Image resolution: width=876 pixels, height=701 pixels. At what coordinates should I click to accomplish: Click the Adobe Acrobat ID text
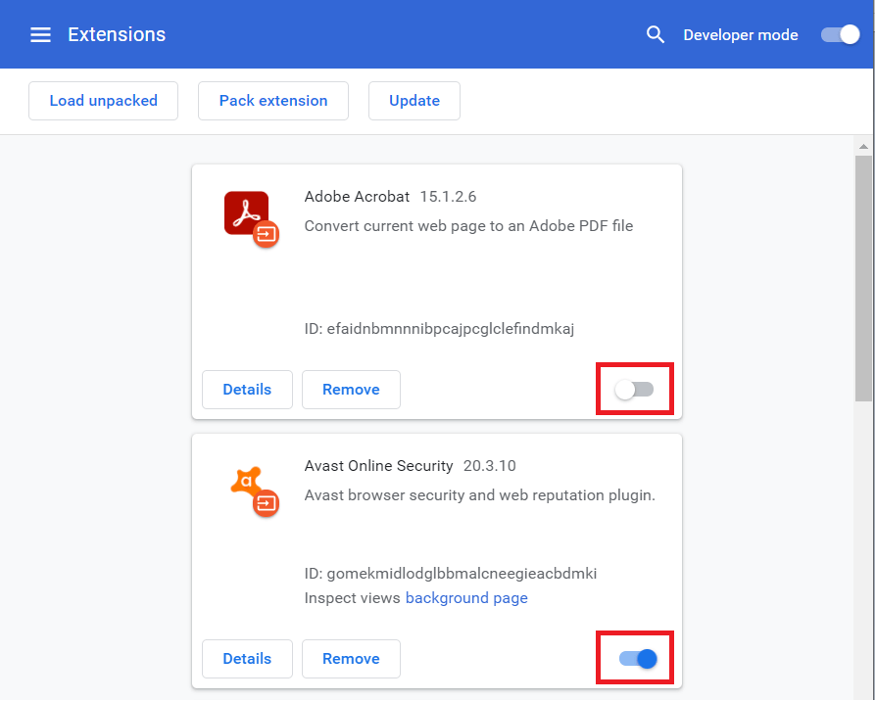point(439,328)
